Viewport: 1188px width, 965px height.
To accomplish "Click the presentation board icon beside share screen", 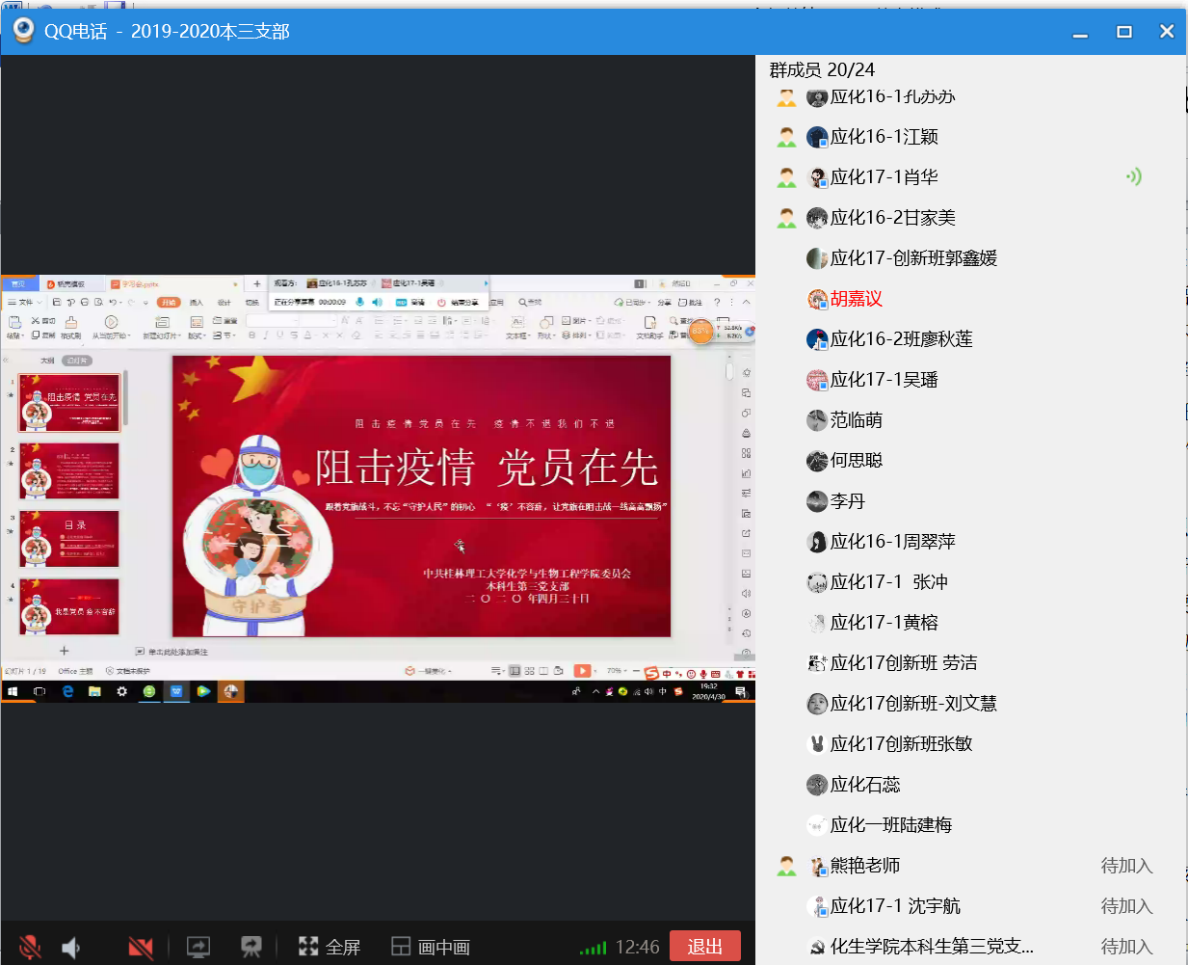I will [251, 948].
